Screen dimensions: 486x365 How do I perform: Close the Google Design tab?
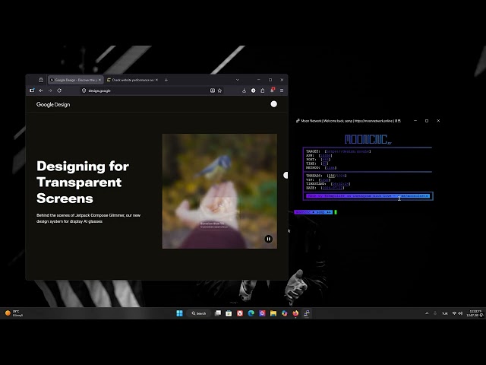tap(99, 80)
